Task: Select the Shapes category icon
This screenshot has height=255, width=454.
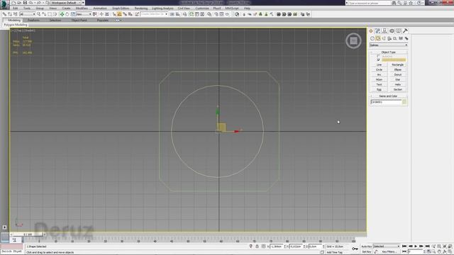Action: tap(378, 38)
